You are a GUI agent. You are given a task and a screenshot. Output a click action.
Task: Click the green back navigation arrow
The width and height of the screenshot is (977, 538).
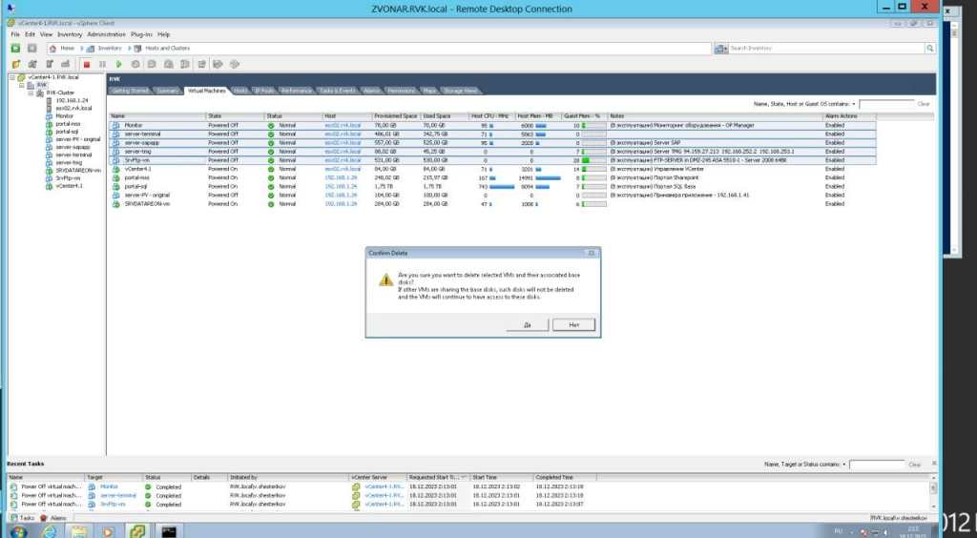tap(15, 48)
